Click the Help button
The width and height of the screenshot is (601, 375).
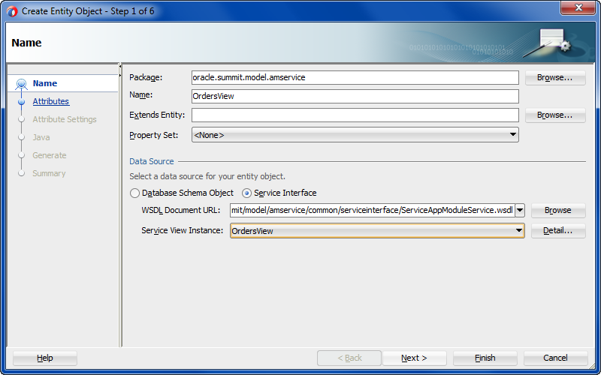coord(45,358)
